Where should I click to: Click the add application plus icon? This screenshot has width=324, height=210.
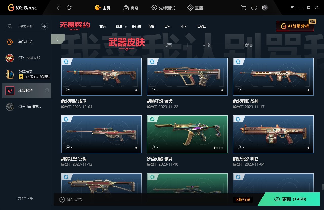[44, 26]
